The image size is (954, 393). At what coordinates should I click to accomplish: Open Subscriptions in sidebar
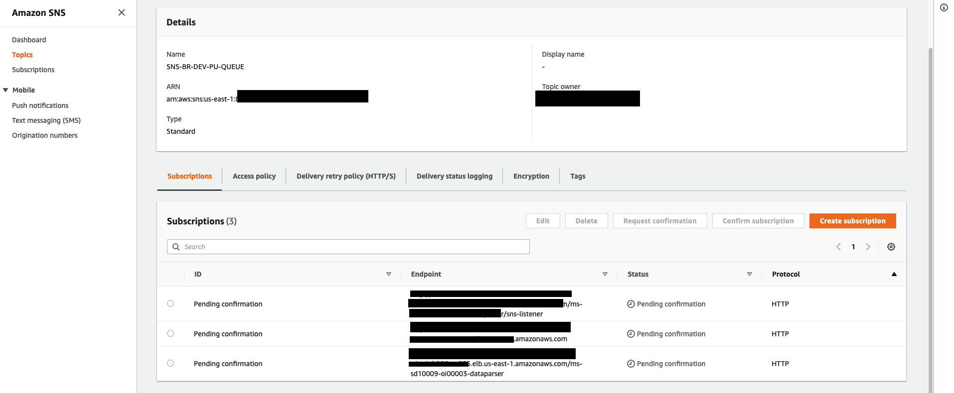click(33, 70)
